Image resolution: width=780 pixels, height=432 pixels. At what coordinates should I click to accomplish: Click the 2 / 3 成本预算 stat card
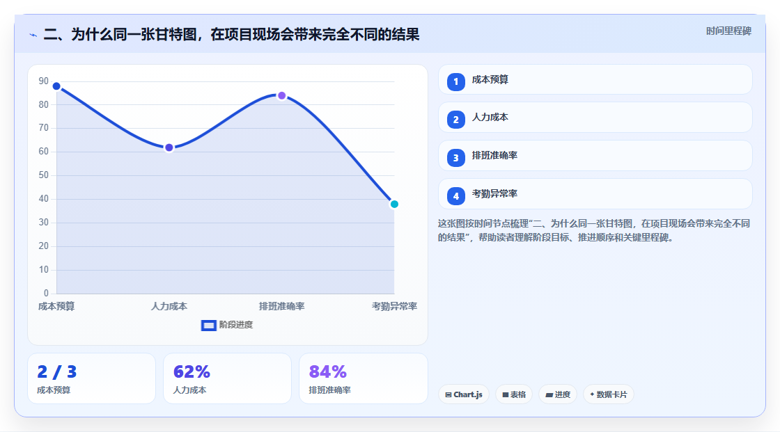91,379
